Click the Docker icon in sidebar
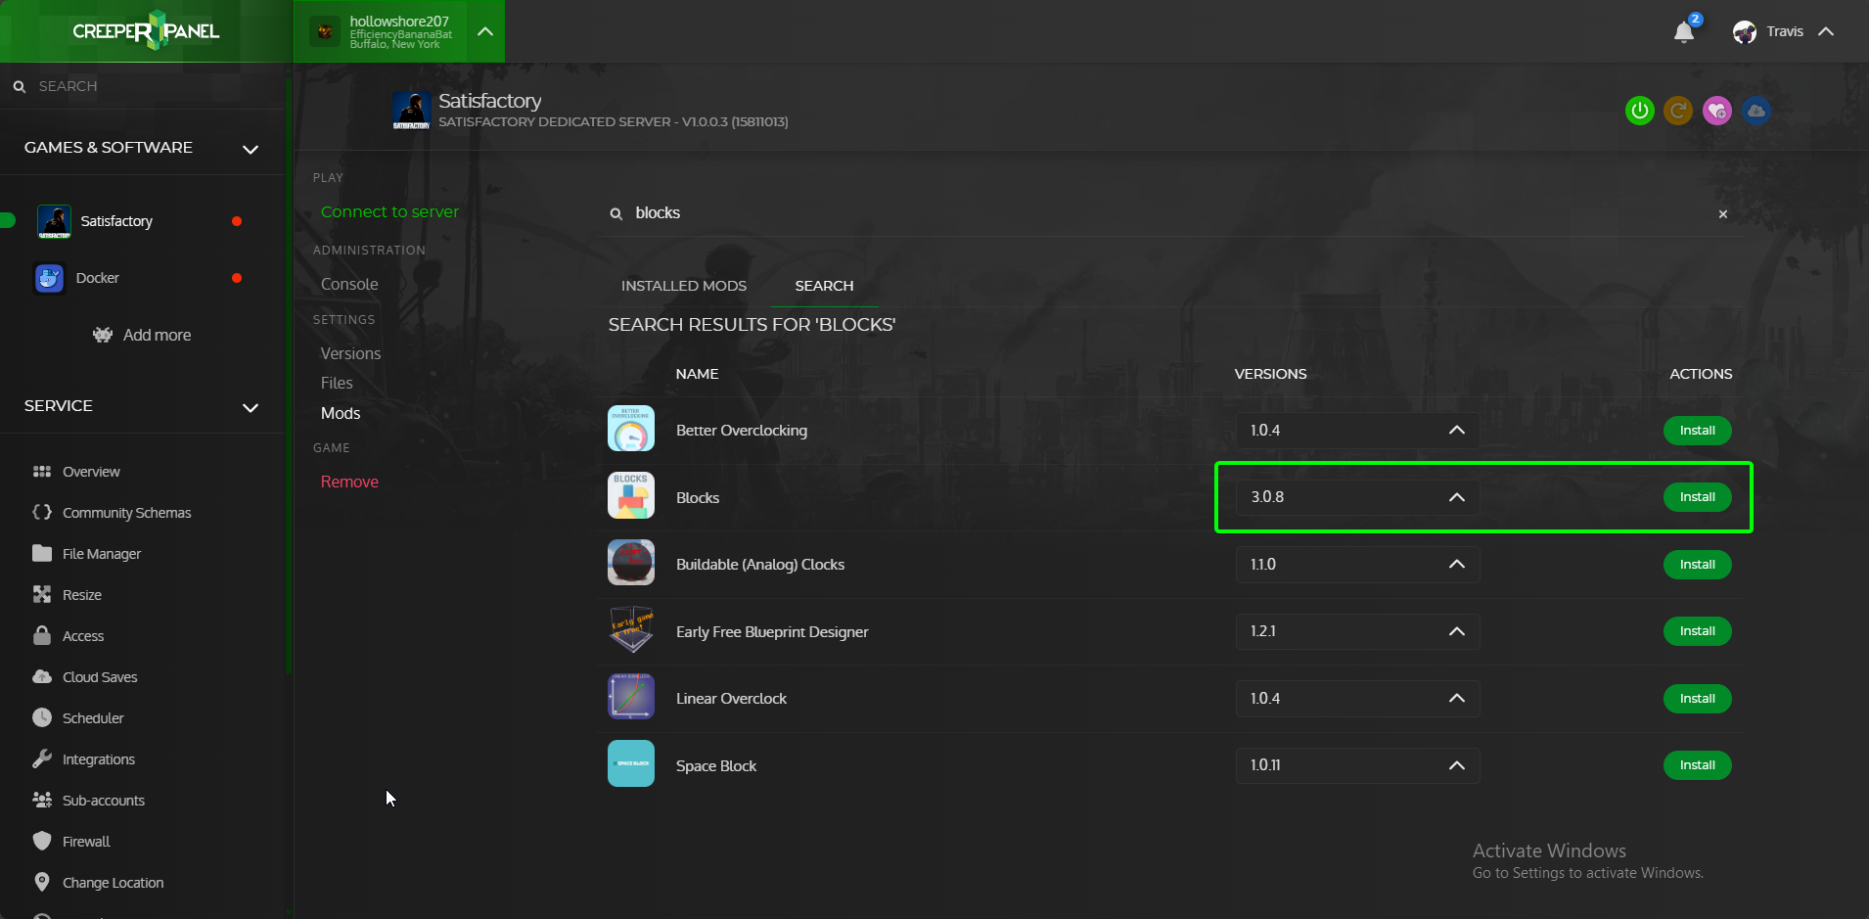This screenshot has height=919, width=1869. click(x=49, y=278)
